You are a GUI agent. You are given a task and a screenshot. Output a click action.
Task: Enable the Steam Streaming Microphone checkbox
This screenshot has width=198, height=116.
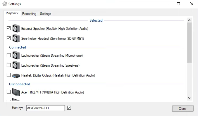pos(8,55)
